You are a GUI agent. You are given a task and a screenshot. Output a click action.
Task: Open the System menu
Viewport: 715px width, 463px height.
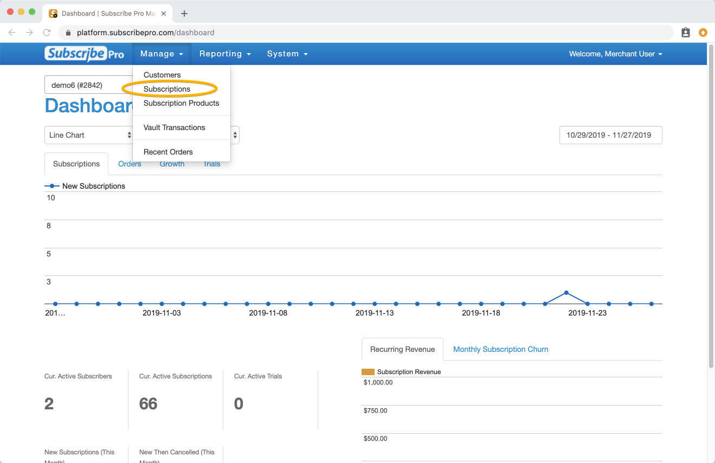coord(287,54)
